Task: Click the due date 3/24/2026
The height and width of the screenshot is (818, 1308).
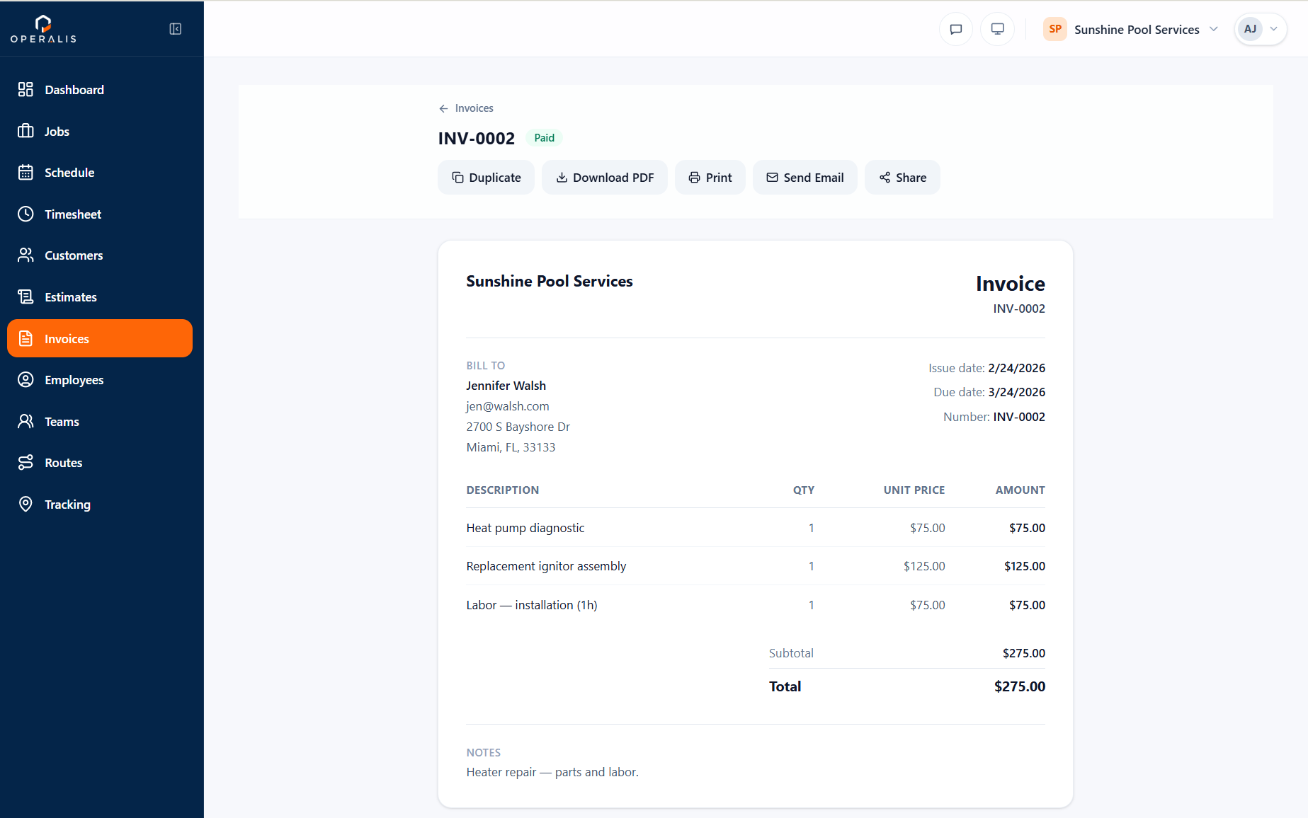Action: [x=1016, y=392]
